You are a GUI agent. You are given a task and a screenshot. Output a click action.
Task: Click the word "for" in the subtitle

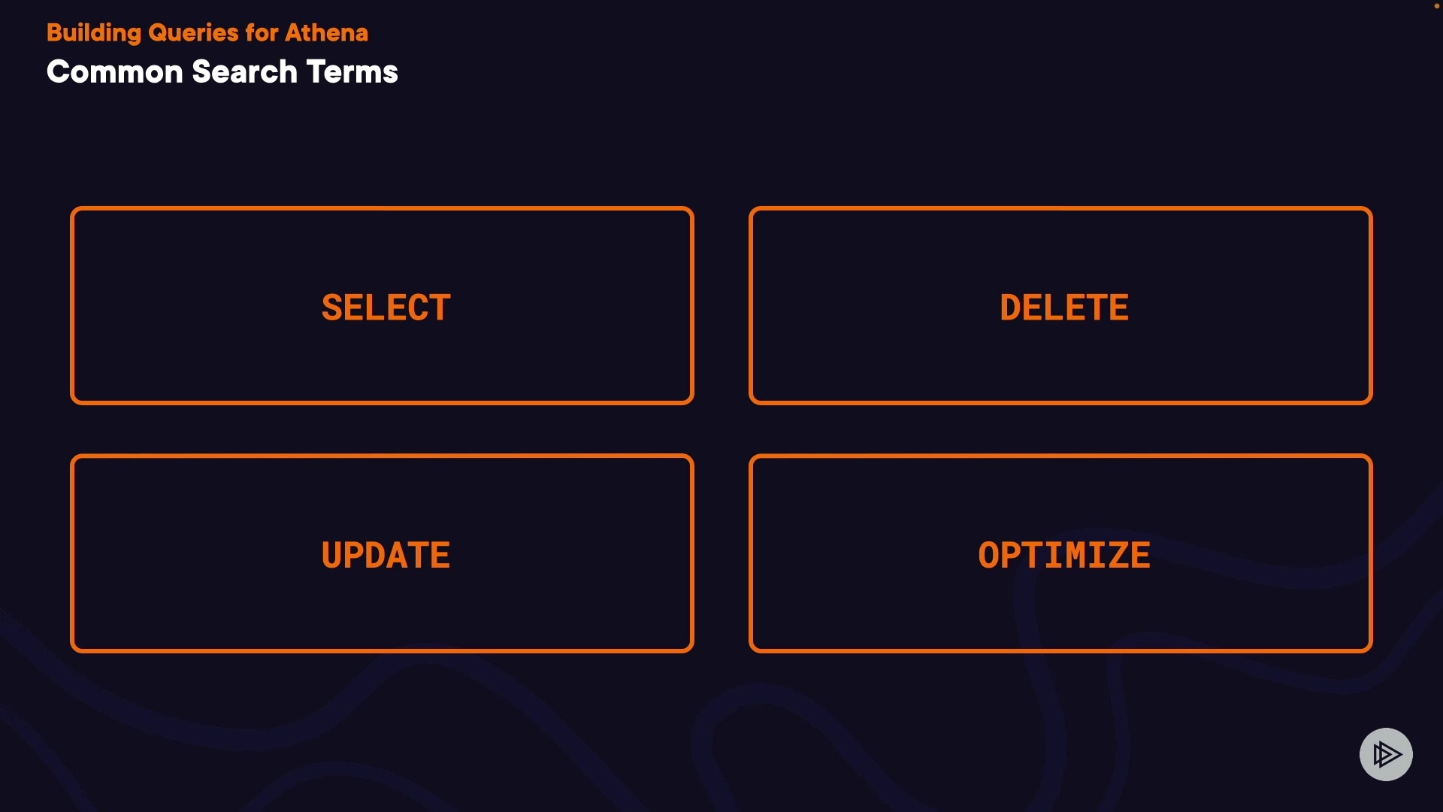point(262,33)
